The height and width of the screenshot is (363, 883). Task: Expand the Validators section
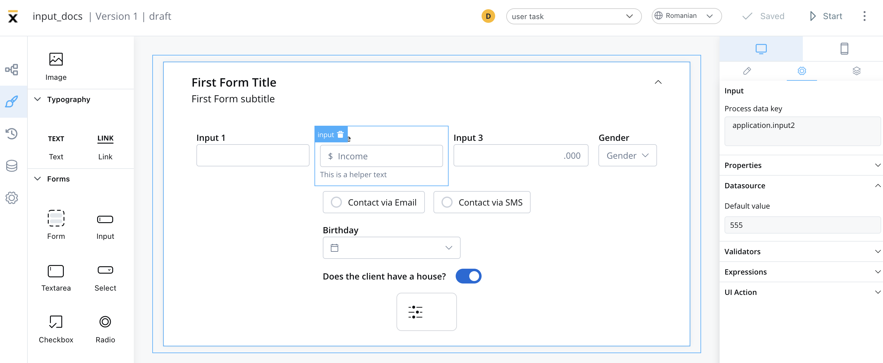click(801, 251)
